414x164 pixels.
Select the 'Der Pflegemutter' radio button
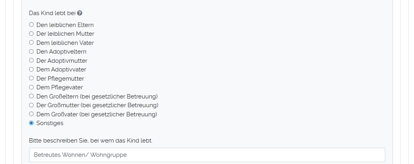pos(31,78)
